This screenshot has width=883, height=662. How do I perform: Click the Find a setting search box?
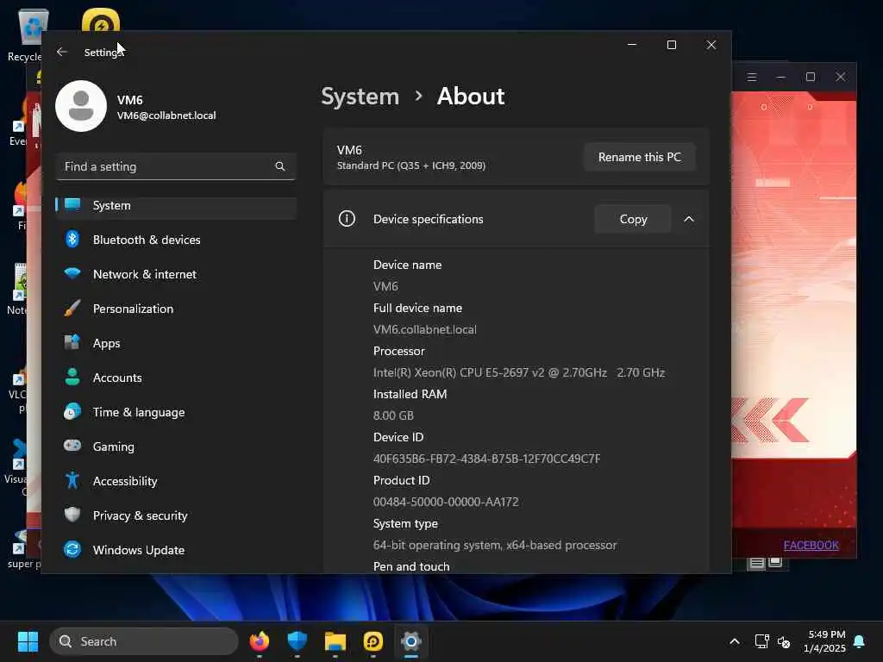coord(176,166)
